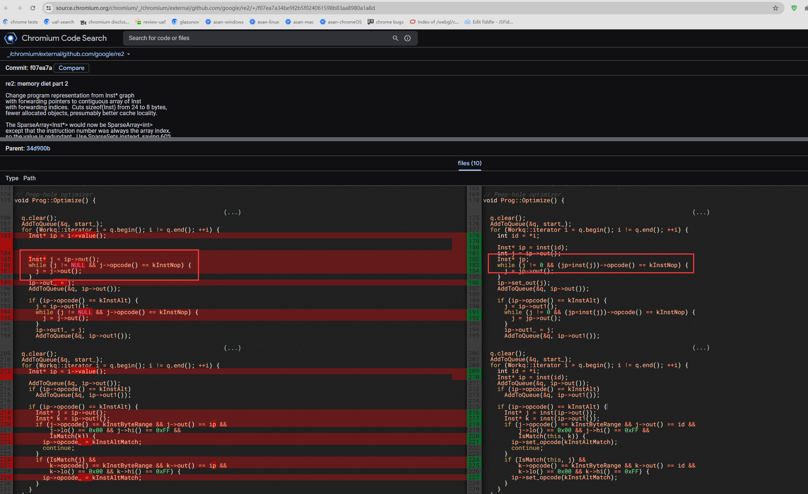Expand second collapsed section on left pane
The image size is (808, 494).
[x=232, y=348]
